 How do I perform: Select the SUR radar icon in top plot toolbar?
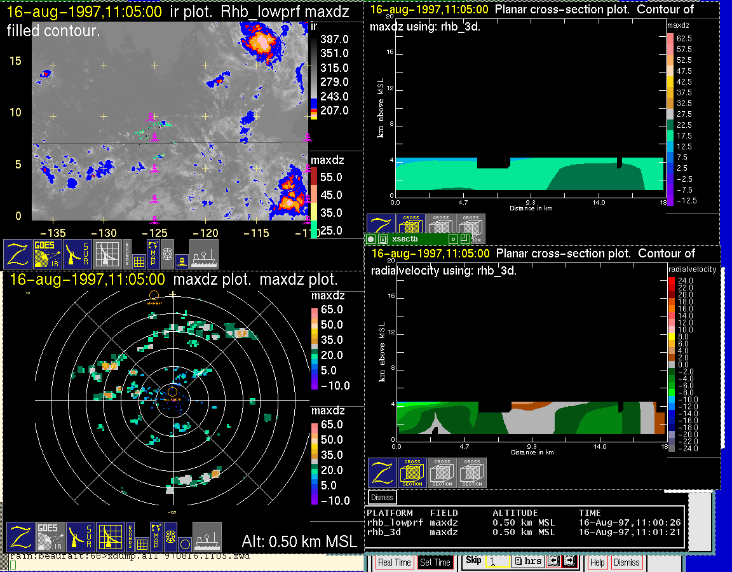[x=78, y=254]
